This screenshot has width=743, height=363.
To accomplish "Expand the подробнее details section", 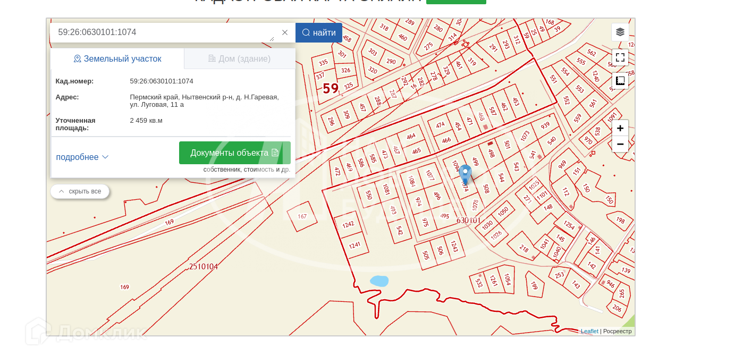I will point(82,157).
